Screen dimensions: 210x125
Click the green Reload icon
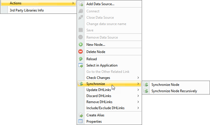coord(81,59)
